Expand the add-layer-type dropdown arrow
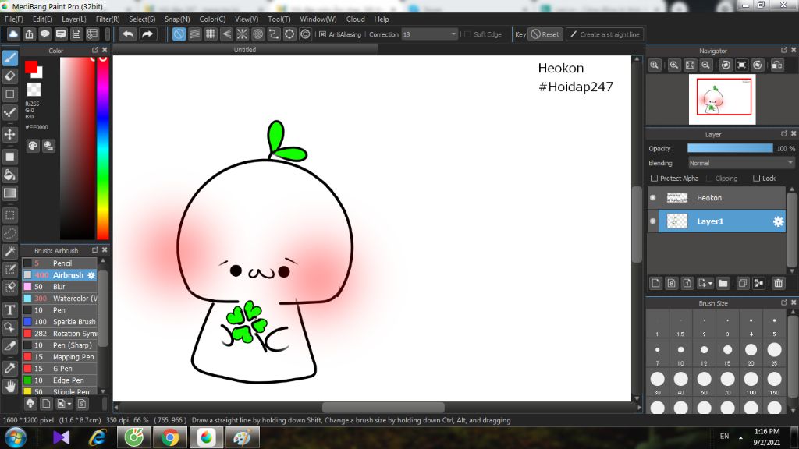The height and width of the screenshot is (449, 799). coord(710,284)
